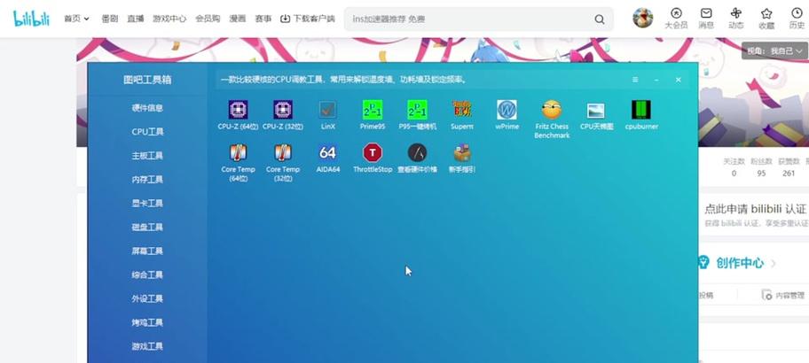The image size is (809, 363).
Task: Switch to 烤鸡工具 category
Action: click(147, 322)
